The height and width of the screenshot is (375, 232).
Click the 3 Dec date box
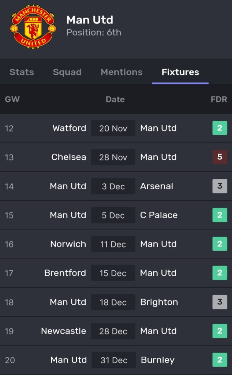point(113,186)
